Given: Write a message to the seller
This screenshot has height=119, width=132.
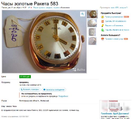Looking at the screenshot, I should pyautogui.click(x=54, y=90).
